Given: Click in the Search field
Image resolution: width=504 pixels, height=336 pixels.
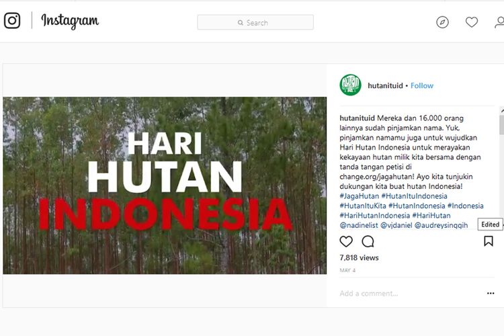Looking at the screenshot, I should [x=255, y=22].
